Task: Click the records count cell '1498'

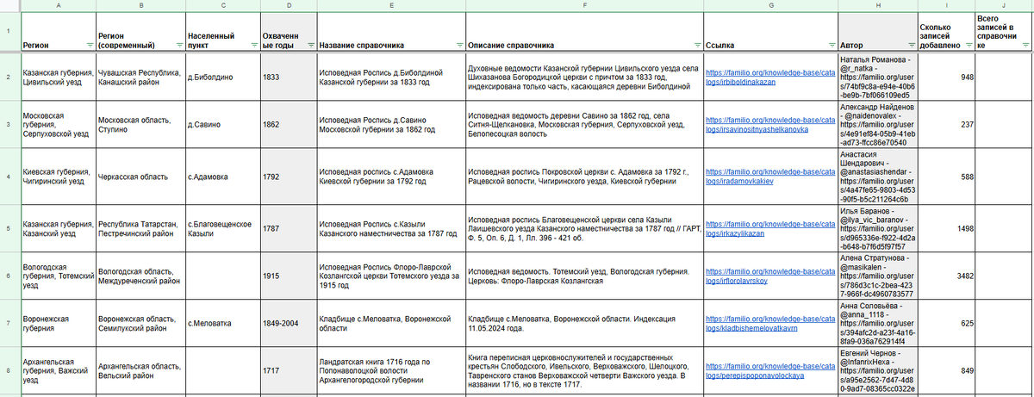Action: pos(945,228)
